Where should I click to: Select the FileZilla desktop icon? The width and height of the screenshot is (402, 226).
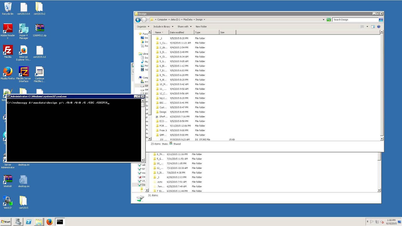pos(8,52)
